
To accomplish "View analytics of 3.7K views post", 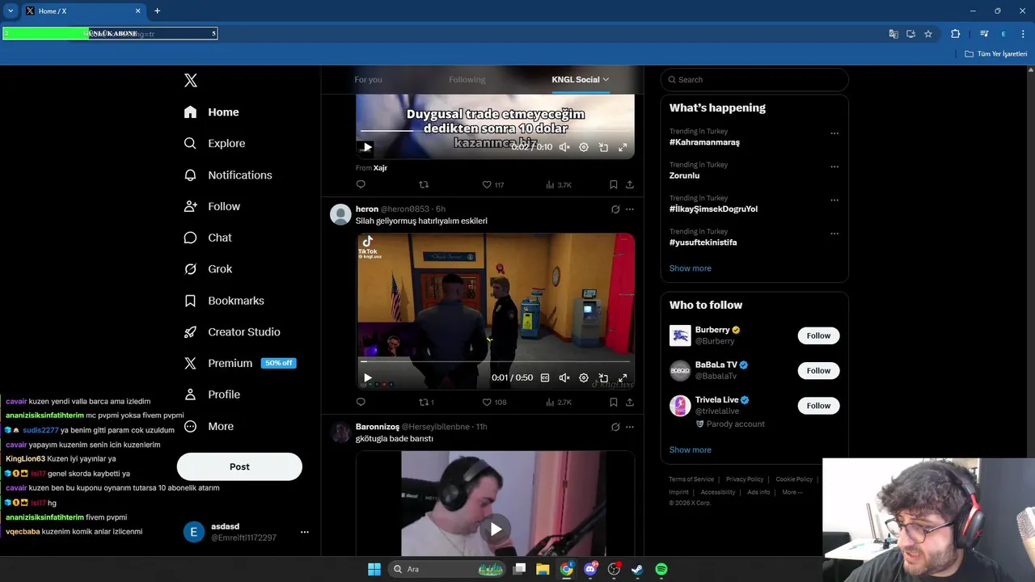I will click(559, 184).
